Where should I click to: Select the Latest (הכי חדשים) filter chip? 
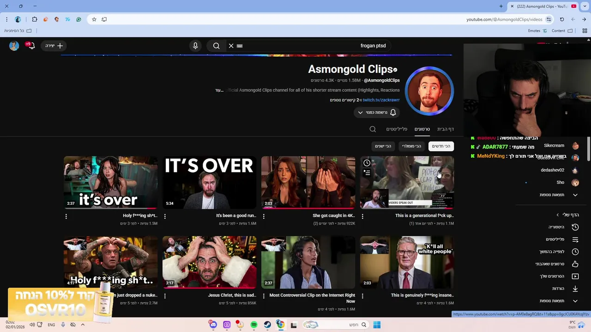click(x=441, y=146)
